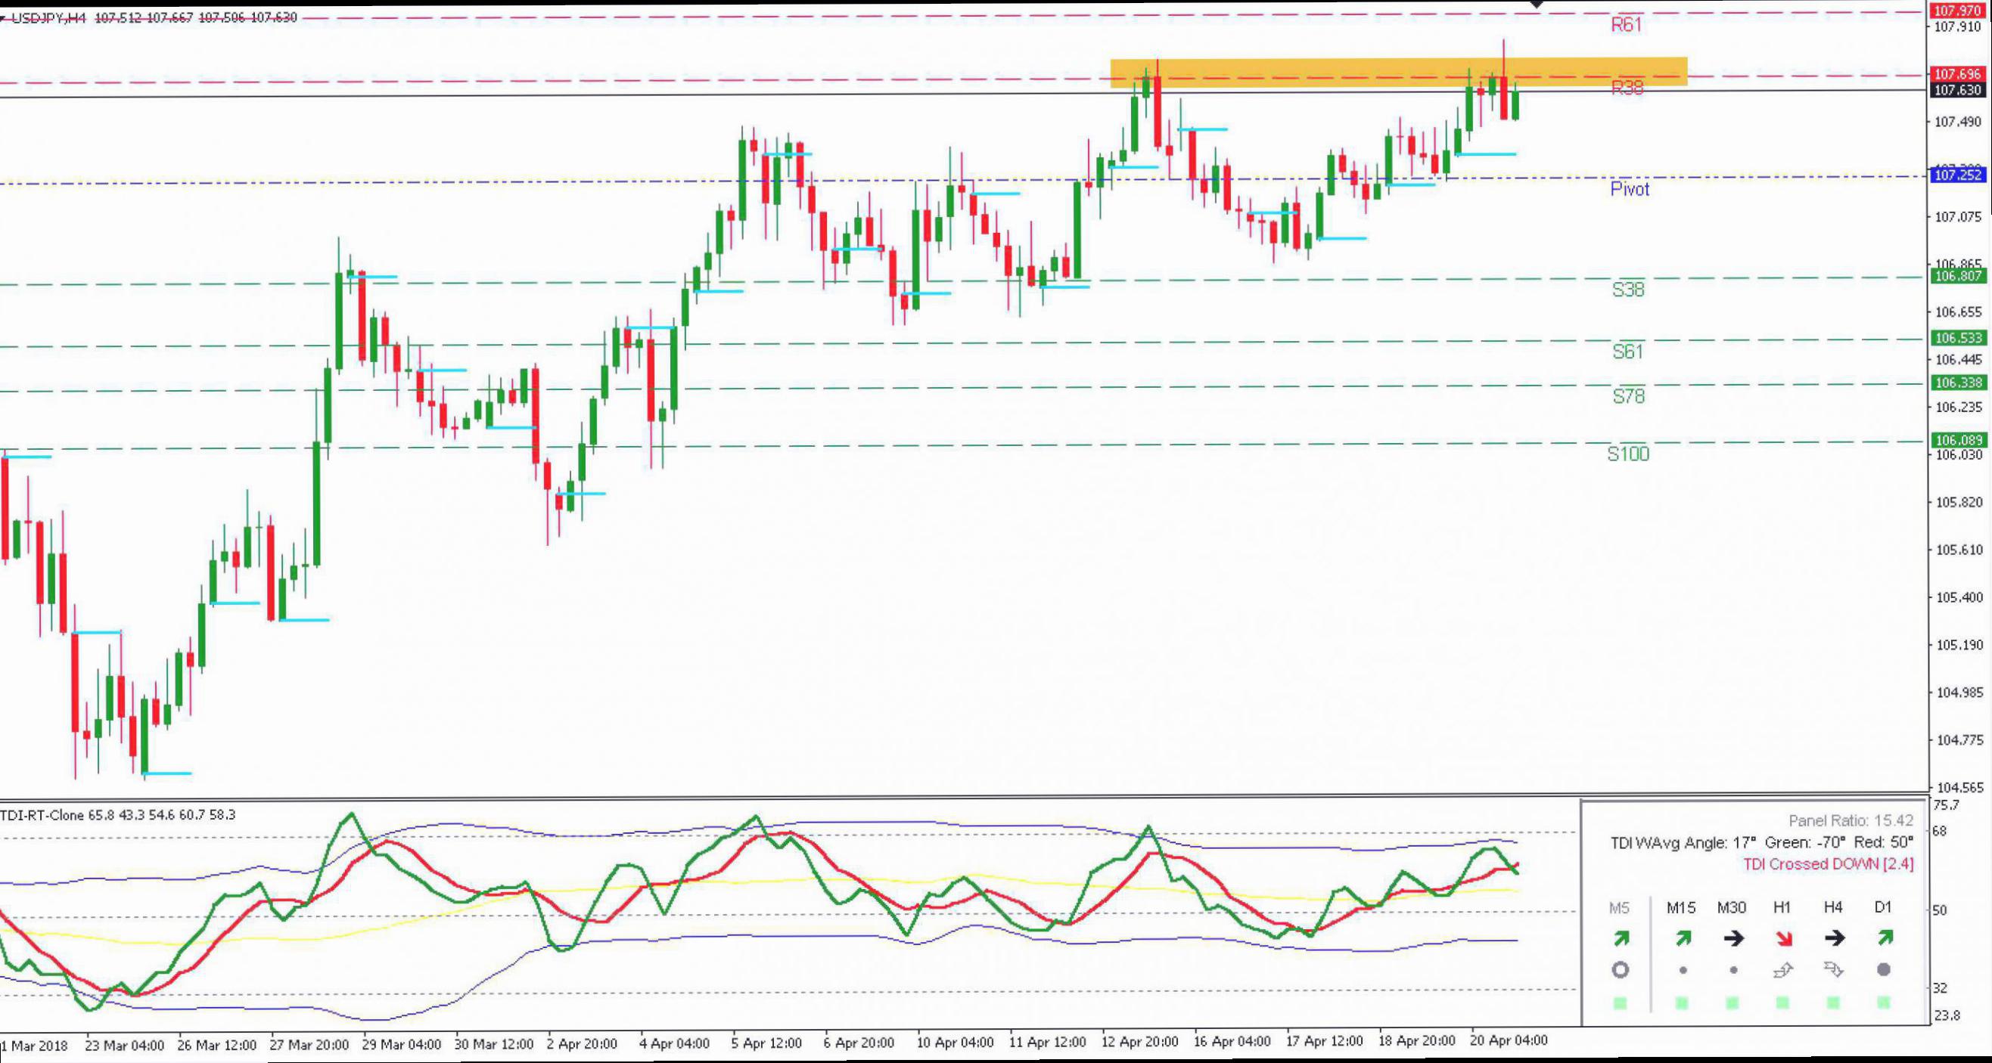Click the 5 Apr 12:00 time label
Screen dimensions: 1992x1063
(766, 1043)
